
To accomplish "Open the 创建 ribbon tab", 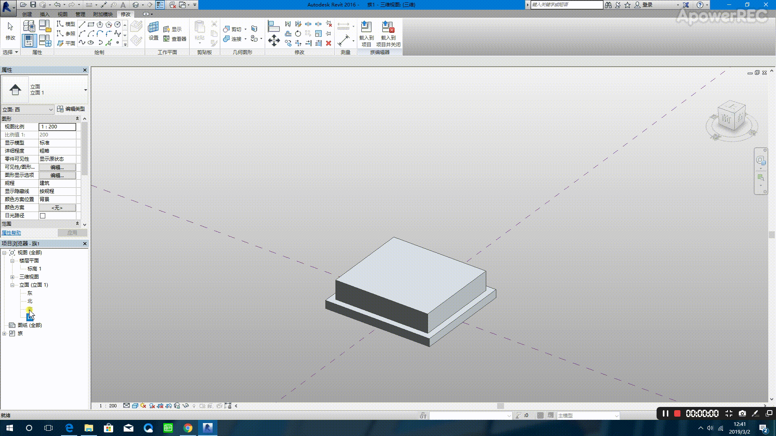I will [27, 14].
